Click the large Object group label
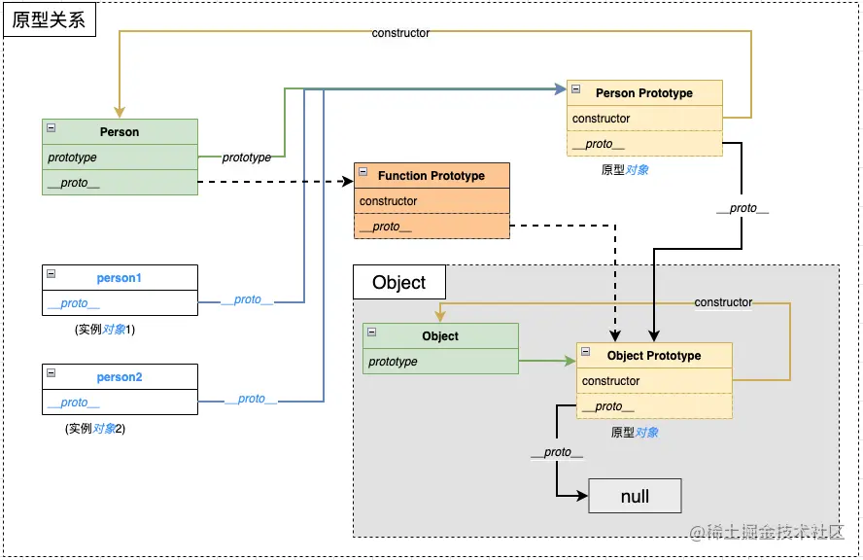Screen dimensions: 863x560 pos(399,283)
